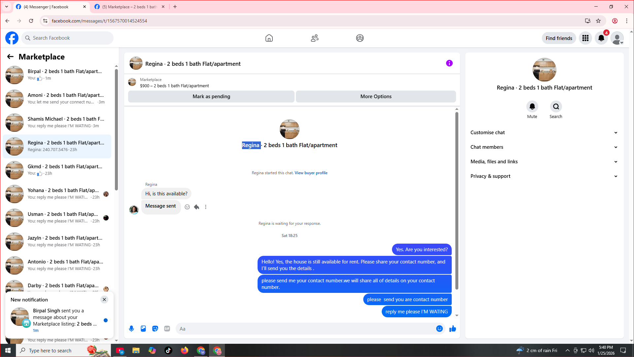
Task: Open the Jazyln conversation in chat list
Action: (x=57, y=242)
